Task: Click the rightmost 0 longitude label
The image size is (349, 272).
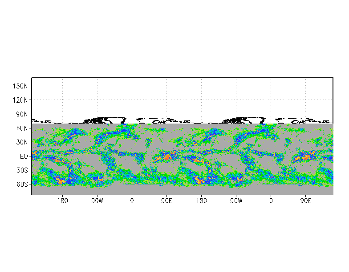Action: pos(271,201)
